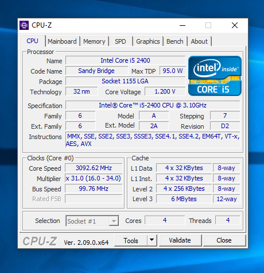Viewport: 264px width, 273px height.
Task: Click the Validate button
Action: click(x=180, y=240)
